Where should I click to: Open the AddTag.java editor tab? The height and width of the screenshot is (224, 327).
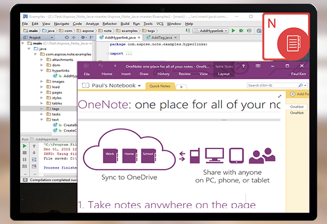[163, 37]
